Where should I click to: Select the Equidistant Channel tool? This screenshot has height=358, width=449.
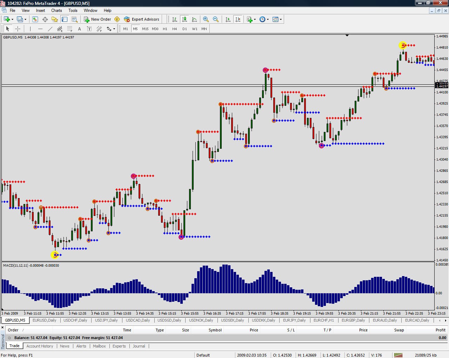tap(60, 29)
